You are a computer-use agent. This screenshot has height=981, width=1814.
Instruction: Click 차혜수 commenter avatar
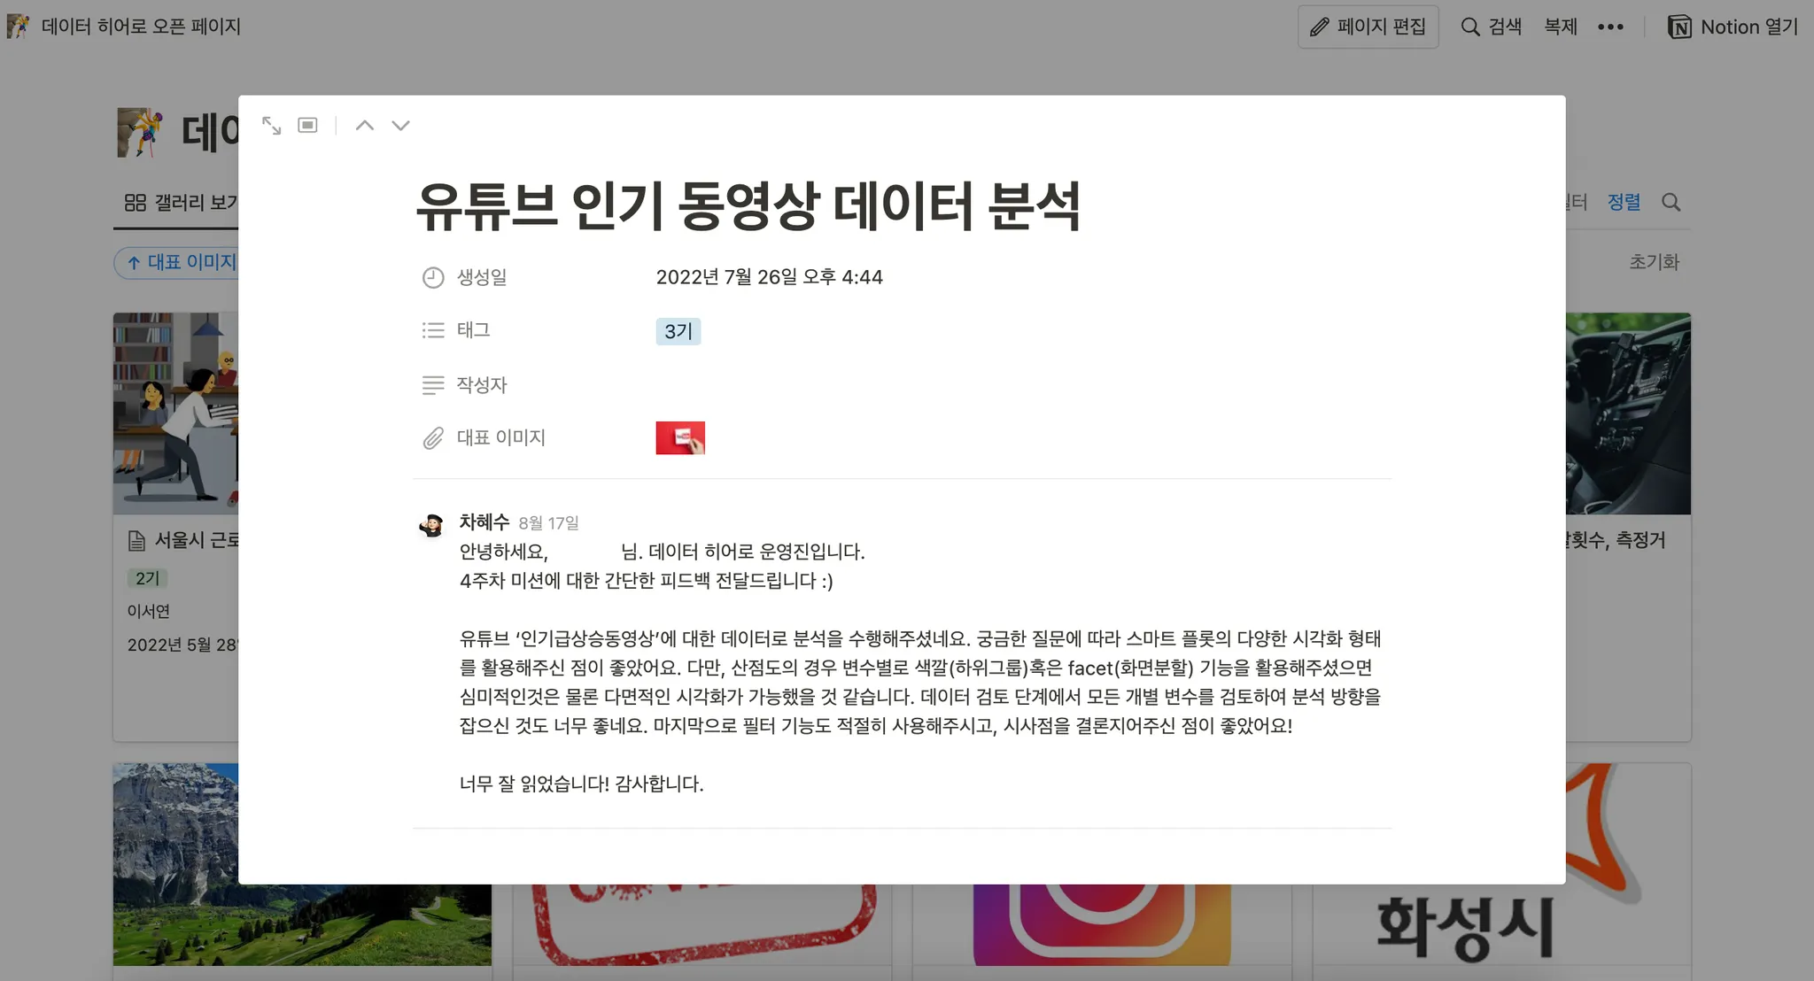pyautogui.click(x=431, y=525)
